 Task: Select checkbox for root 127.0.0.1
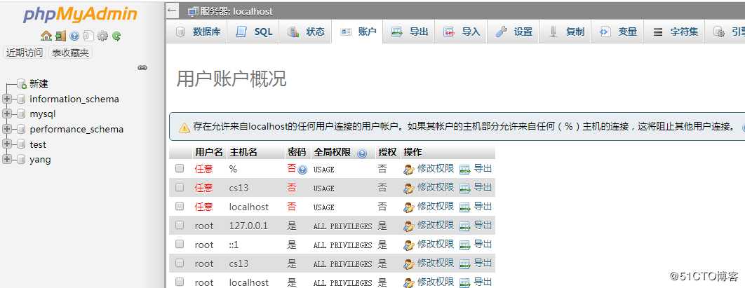(x=180, y=225)
